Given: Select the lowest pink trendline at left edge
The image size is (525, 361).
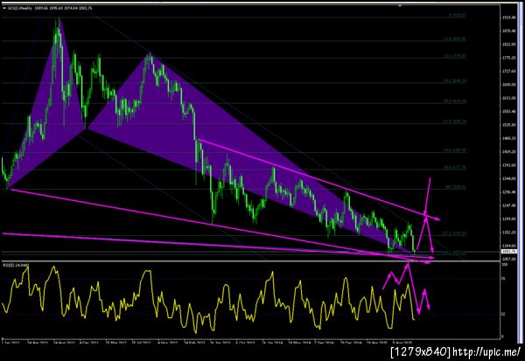Looking at the screenshot, I should click(x=4, y=233).
